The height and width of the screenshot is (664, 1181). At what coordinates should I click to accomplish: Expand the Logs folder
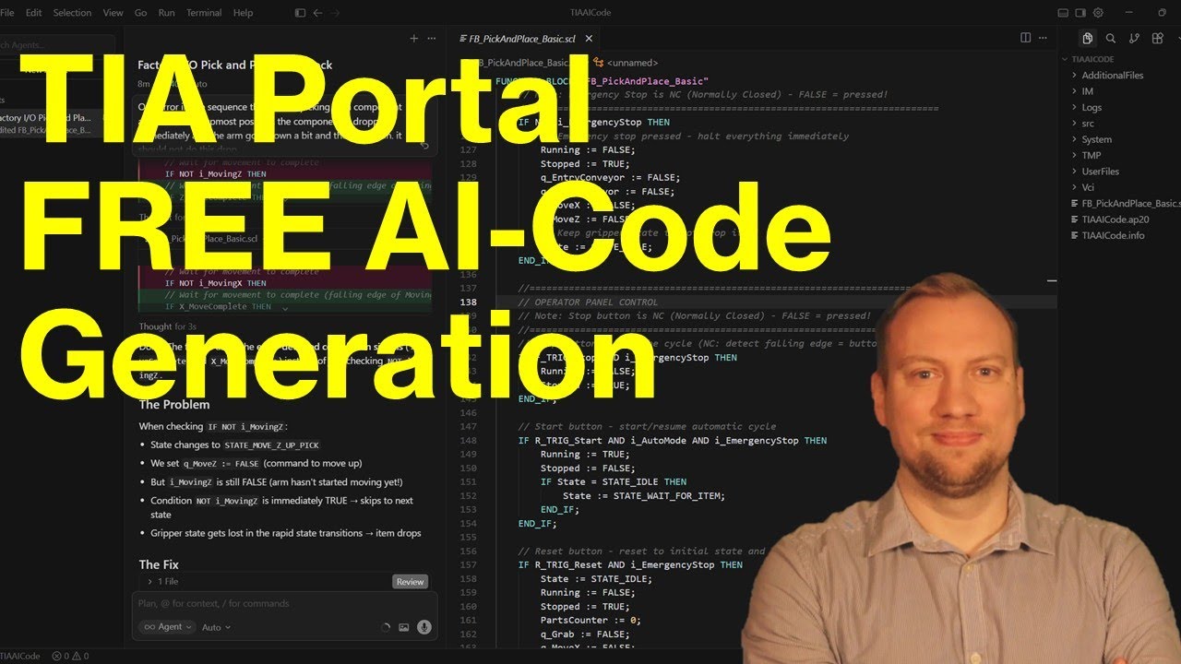pyautogui.click(x=1092, y=107)
